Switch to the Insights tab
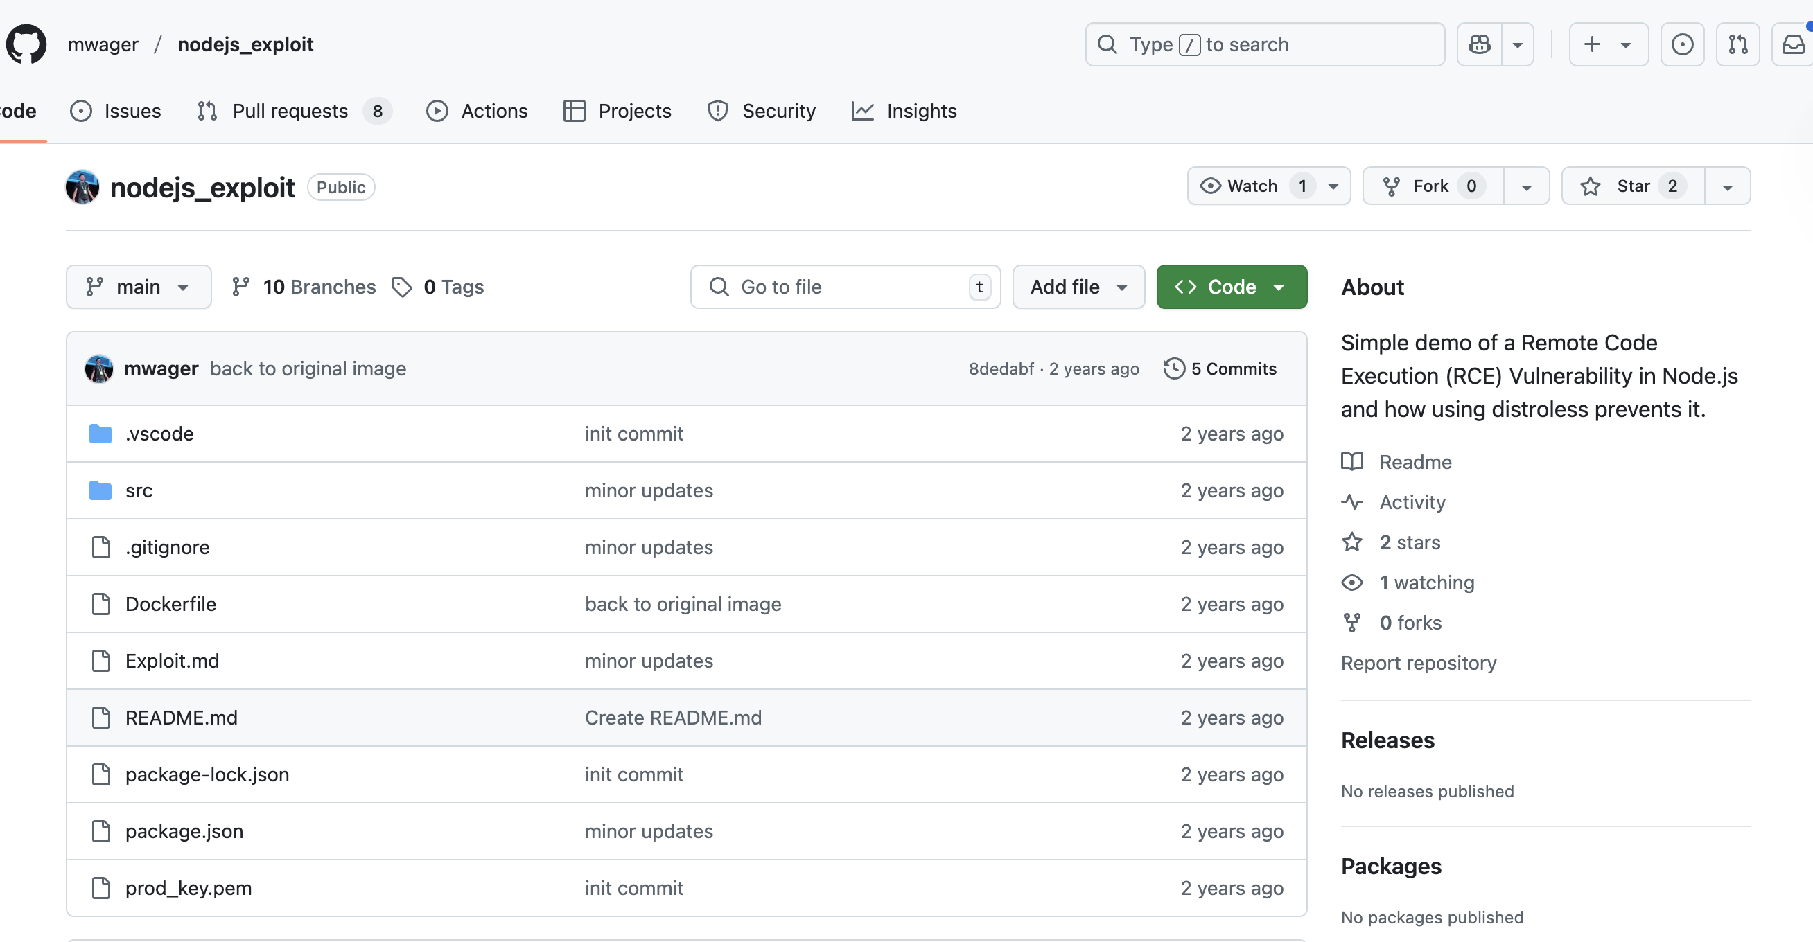Image resolution: width=1813 pixels, height=942 pixels. (x=904, y=111)
